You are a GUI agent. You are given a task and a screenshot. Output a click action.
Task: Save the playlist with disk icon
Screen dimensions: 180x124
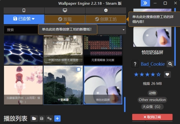click(x=42, y=119)
